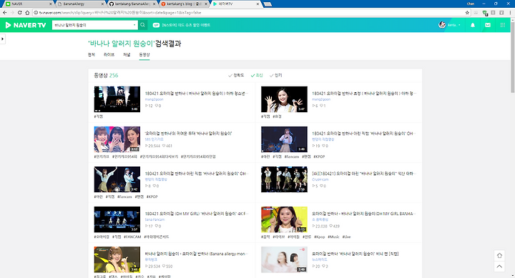Switch to the 전체 results tab
This screenshot has width=515, height=278.
92,55
